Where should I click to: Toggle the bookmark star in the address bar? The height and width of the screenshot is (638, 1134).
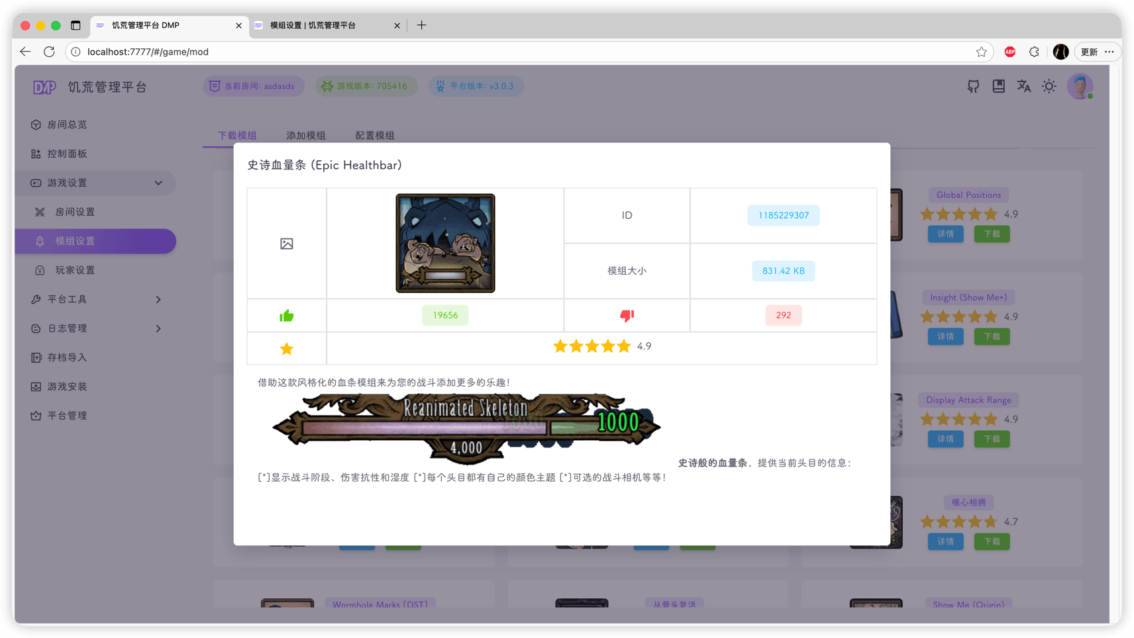981,52
